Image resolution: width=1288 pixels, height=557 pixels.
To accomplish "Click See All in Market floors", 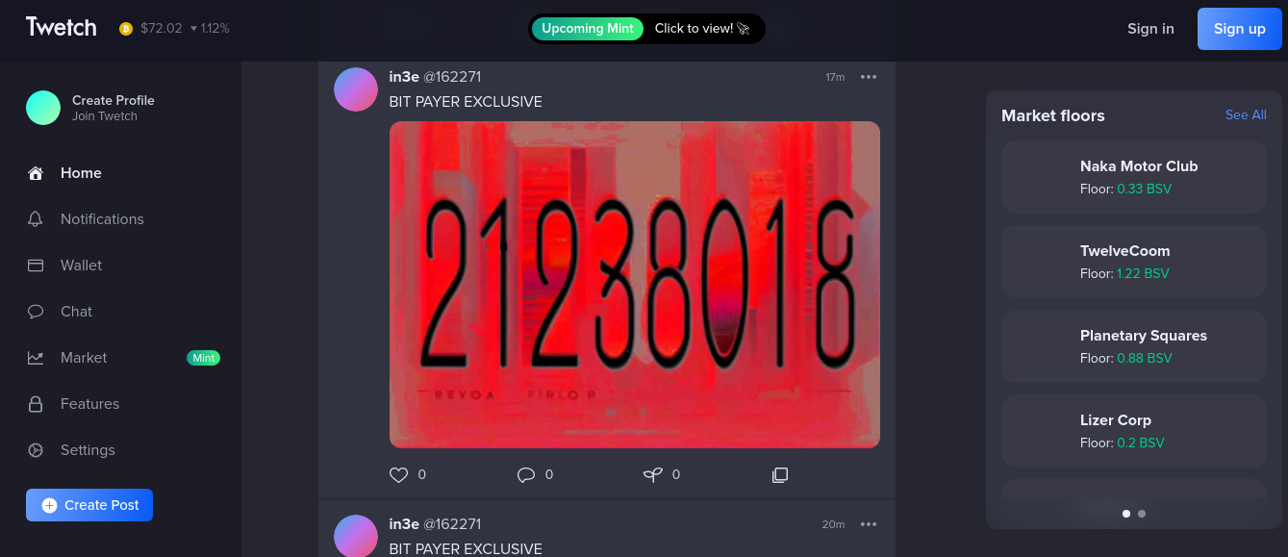I will click(1246, 114).
